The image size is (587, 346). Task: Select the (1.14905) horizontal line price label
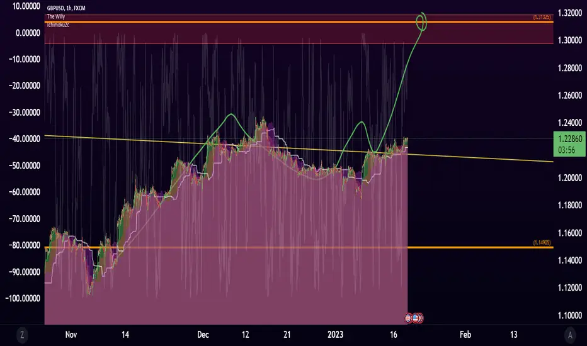[x=542, y=242]
